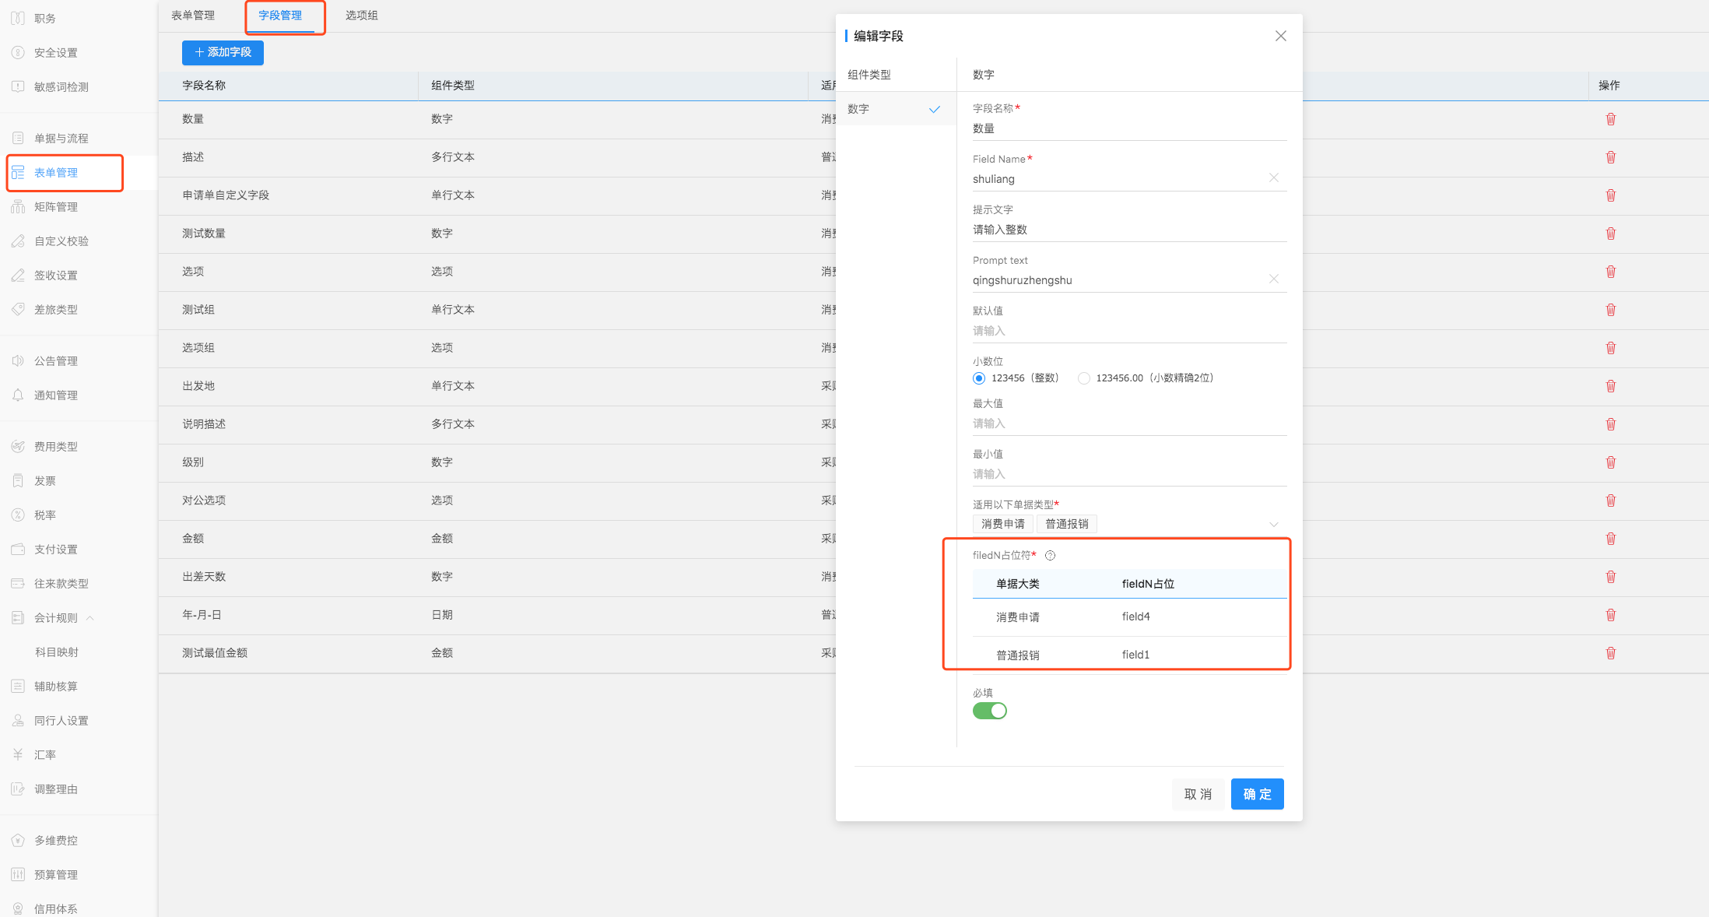This screenshot has height=917, width=1709.
Task: Click the 默认值 input field
Action: [x=1130, y=331]
